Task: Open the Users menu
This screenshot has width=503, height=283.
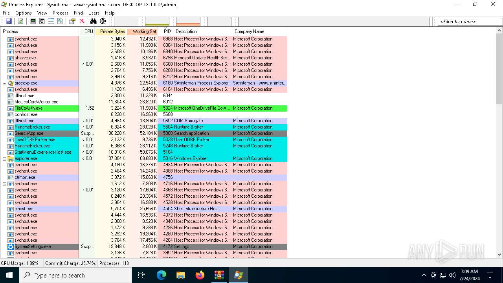Action: tap(94, 13)
